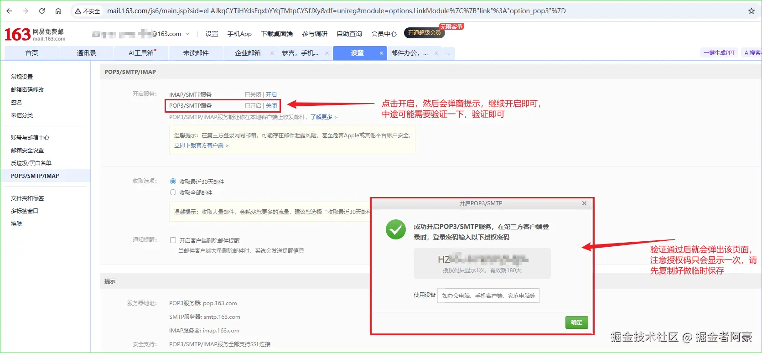Close the 恭喜，手机... tab
762x353 pixels.
[327, 53]
